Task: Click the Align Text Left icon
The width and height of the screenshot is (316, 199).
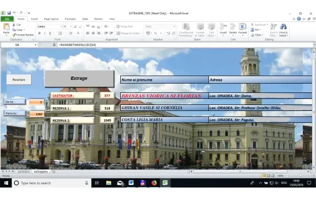Action: click(x=88, y=33)
